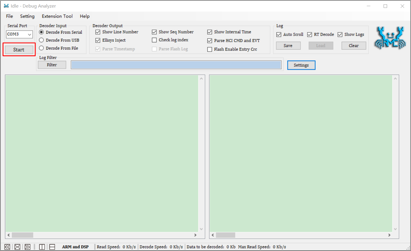Viewport: 411px width, 251px height.
Task: Click right pane scroll-right arrow
Action: click(x=389, y=235)
